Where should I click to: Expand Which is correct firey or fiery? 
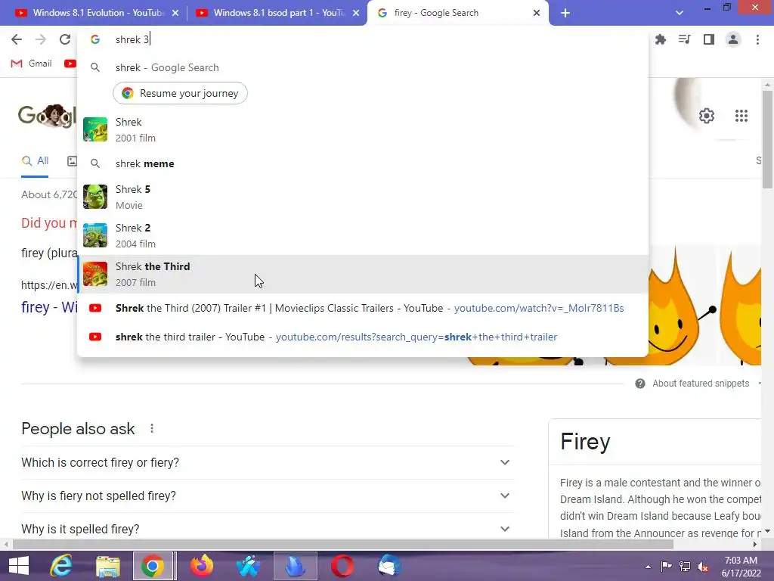(x=268, y=462)
